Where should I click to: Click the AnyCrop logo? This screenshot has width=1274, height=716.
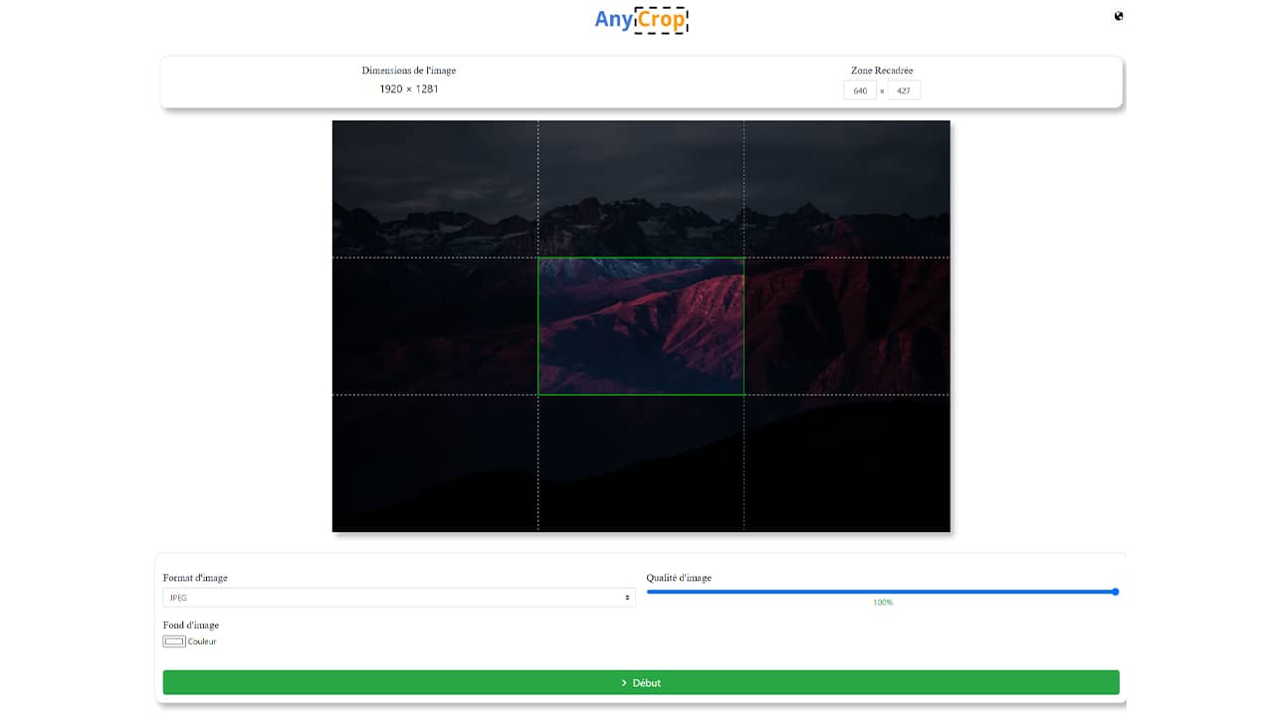tap(641, 19)
